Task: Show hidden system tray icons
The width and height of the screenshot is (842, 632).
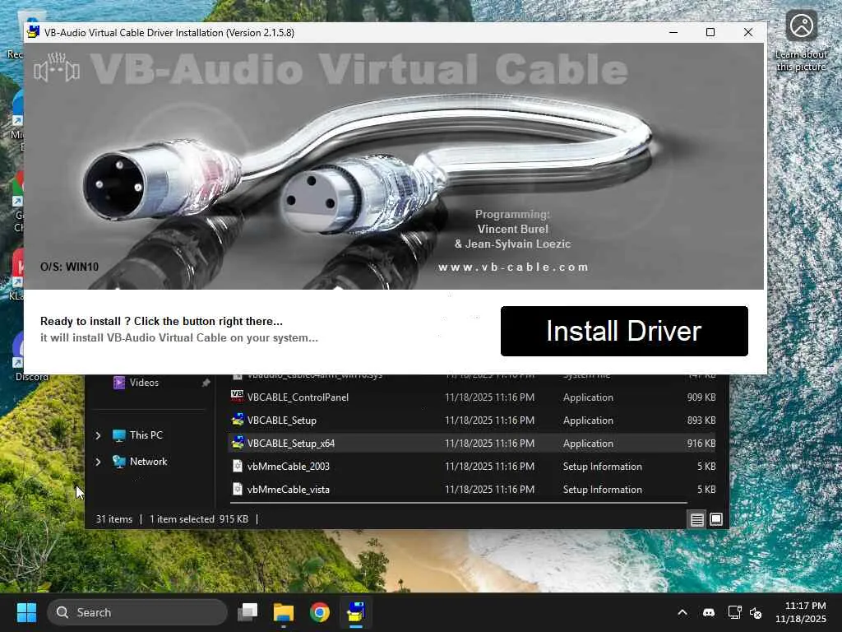Action: tap(682, 612)
